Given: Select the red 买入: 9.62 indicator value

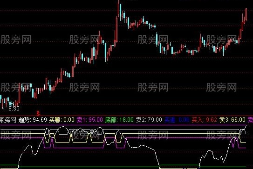Looking at the screenshot, I should point(204,120).
